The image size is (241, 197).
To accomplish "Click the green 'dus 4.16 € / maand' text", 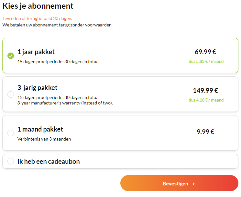I will [206, 100].
